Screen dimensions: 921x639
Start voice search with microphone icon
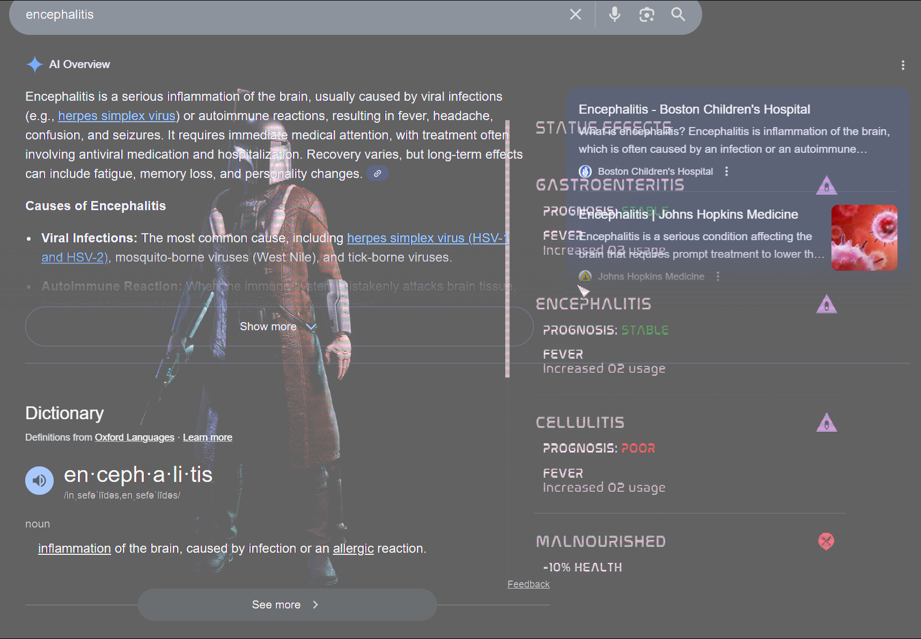[614, 14]
